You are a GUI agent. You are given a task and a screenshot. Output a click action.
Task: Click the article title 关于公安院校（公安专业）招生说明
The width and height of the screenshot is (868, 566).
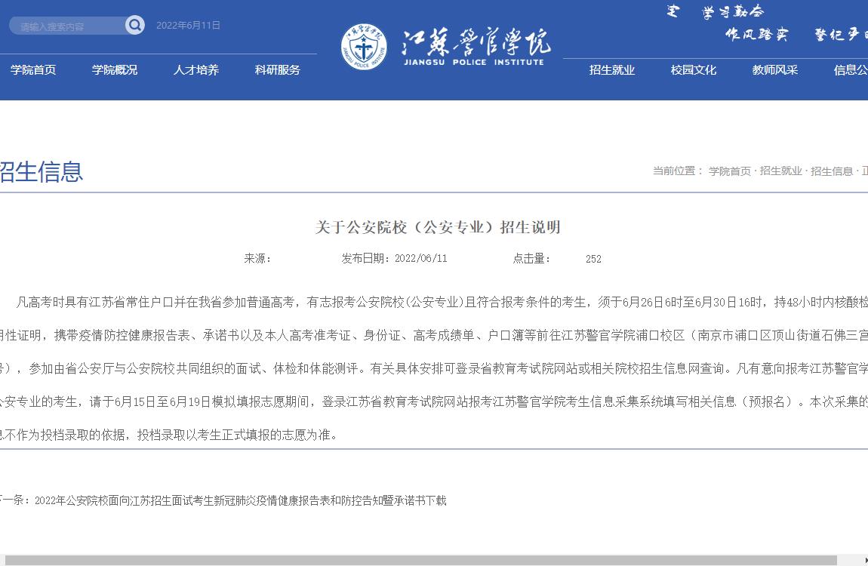(x=438, y=227)
